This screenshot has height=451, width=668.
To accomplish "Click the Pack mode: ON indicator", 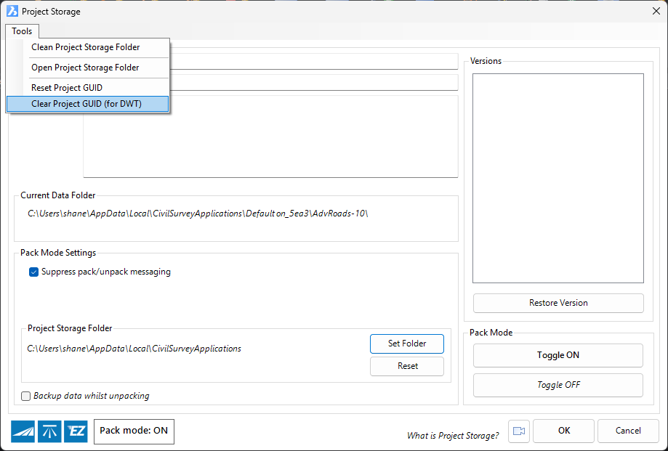I will 134,431.
